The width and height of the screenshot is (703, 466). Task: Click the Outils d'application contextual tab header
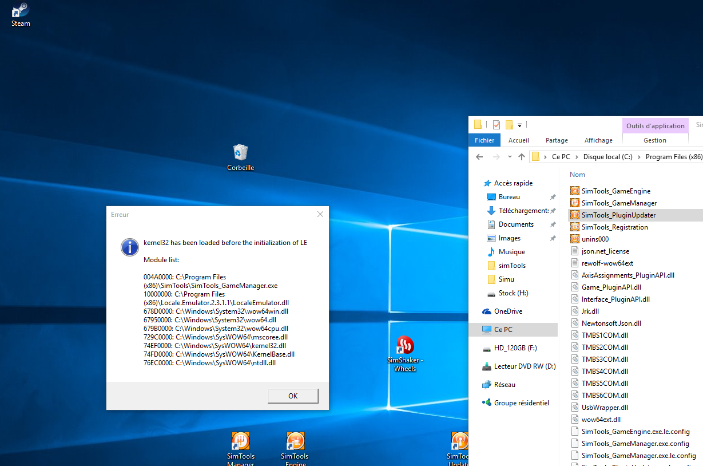point(655,126)
